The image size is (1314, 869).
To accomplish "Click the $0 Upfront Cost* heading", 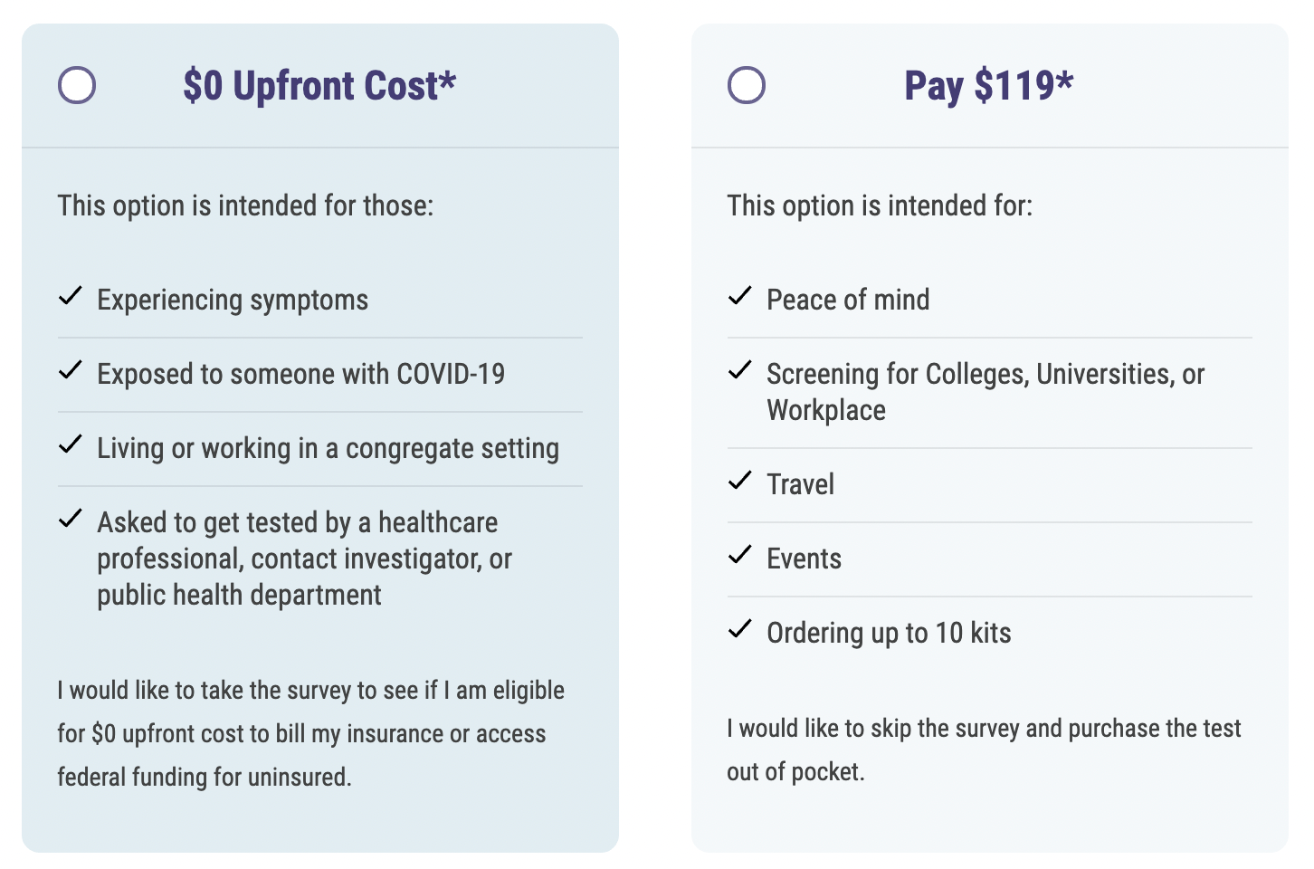I will point(319,86).
